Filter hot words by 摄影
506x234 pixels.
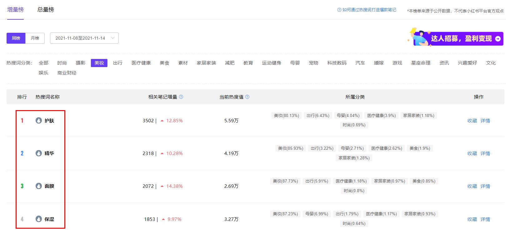81,63
